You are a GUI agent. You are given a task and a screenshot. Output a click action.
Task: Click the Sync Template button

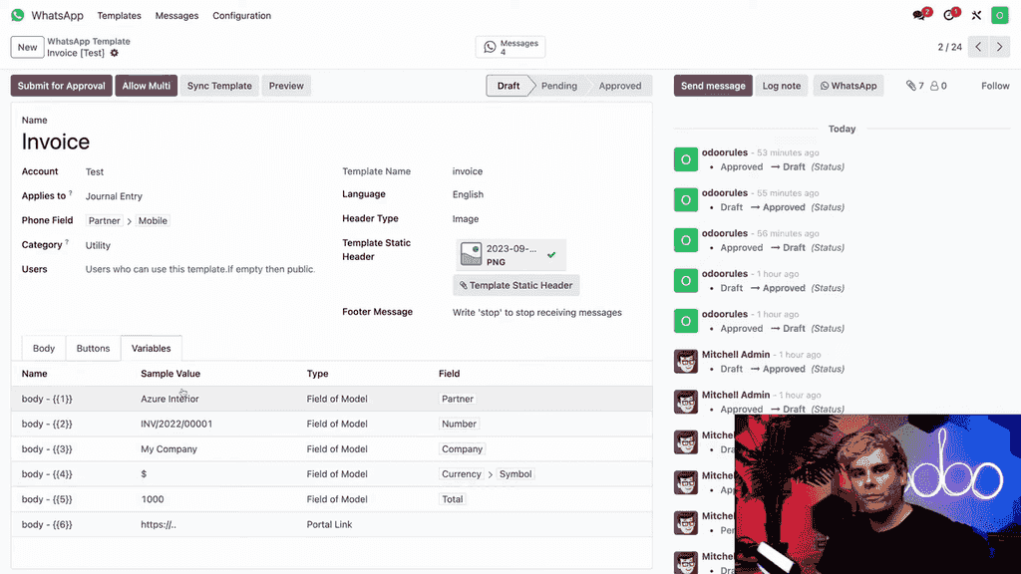[219, 86]
